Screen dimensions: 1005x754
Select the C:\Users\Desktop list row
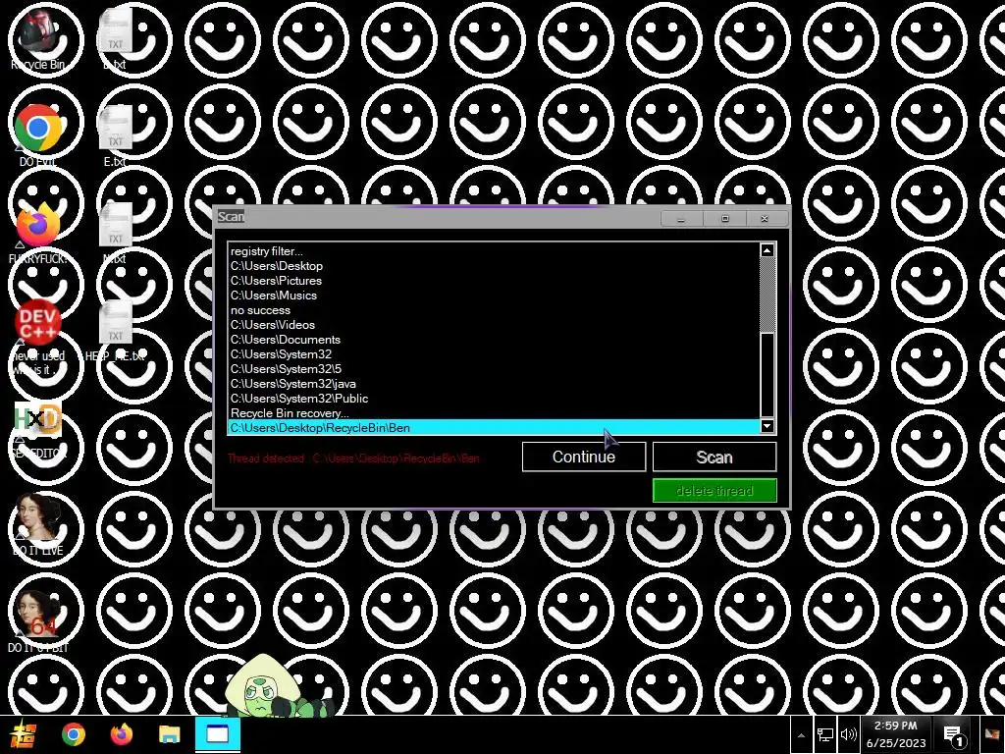pos(494,265)
